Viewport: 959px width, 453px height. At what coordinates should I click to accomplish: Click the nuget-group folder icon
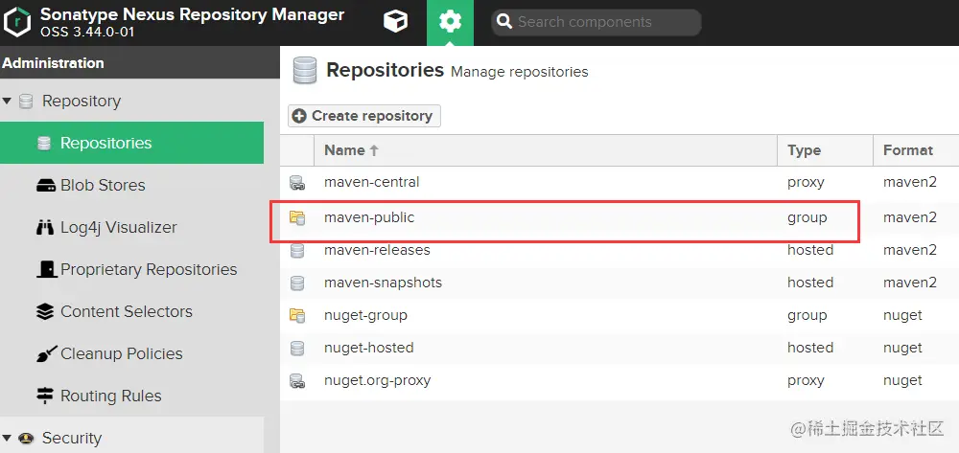coord(297,315)
